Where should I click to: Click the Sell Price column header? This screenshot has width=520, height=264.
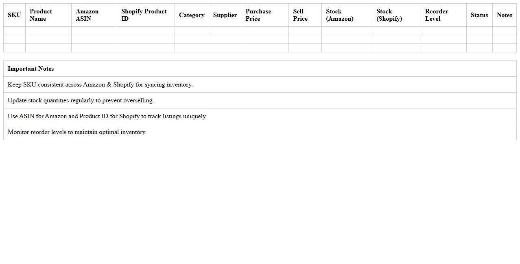tap(305, 15)
